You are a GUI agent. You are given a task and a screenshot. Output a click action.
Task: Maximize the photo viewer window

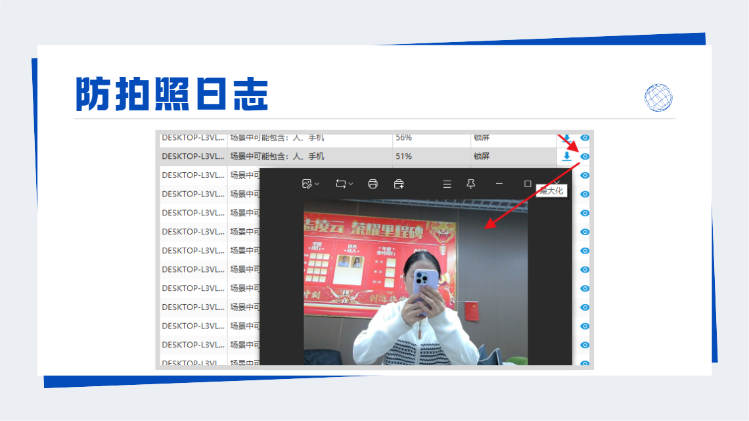528,184
